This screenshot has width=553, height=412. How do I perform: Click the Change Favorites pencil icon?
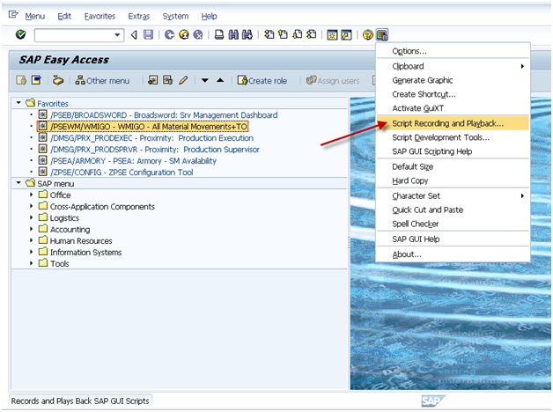[x=183, y=80]
